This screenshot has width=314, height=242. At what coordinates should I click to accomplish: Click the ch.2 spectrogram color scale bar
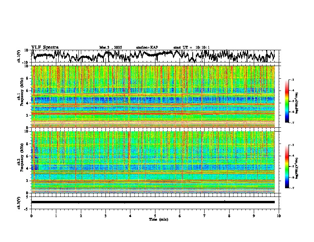point(287,166)
